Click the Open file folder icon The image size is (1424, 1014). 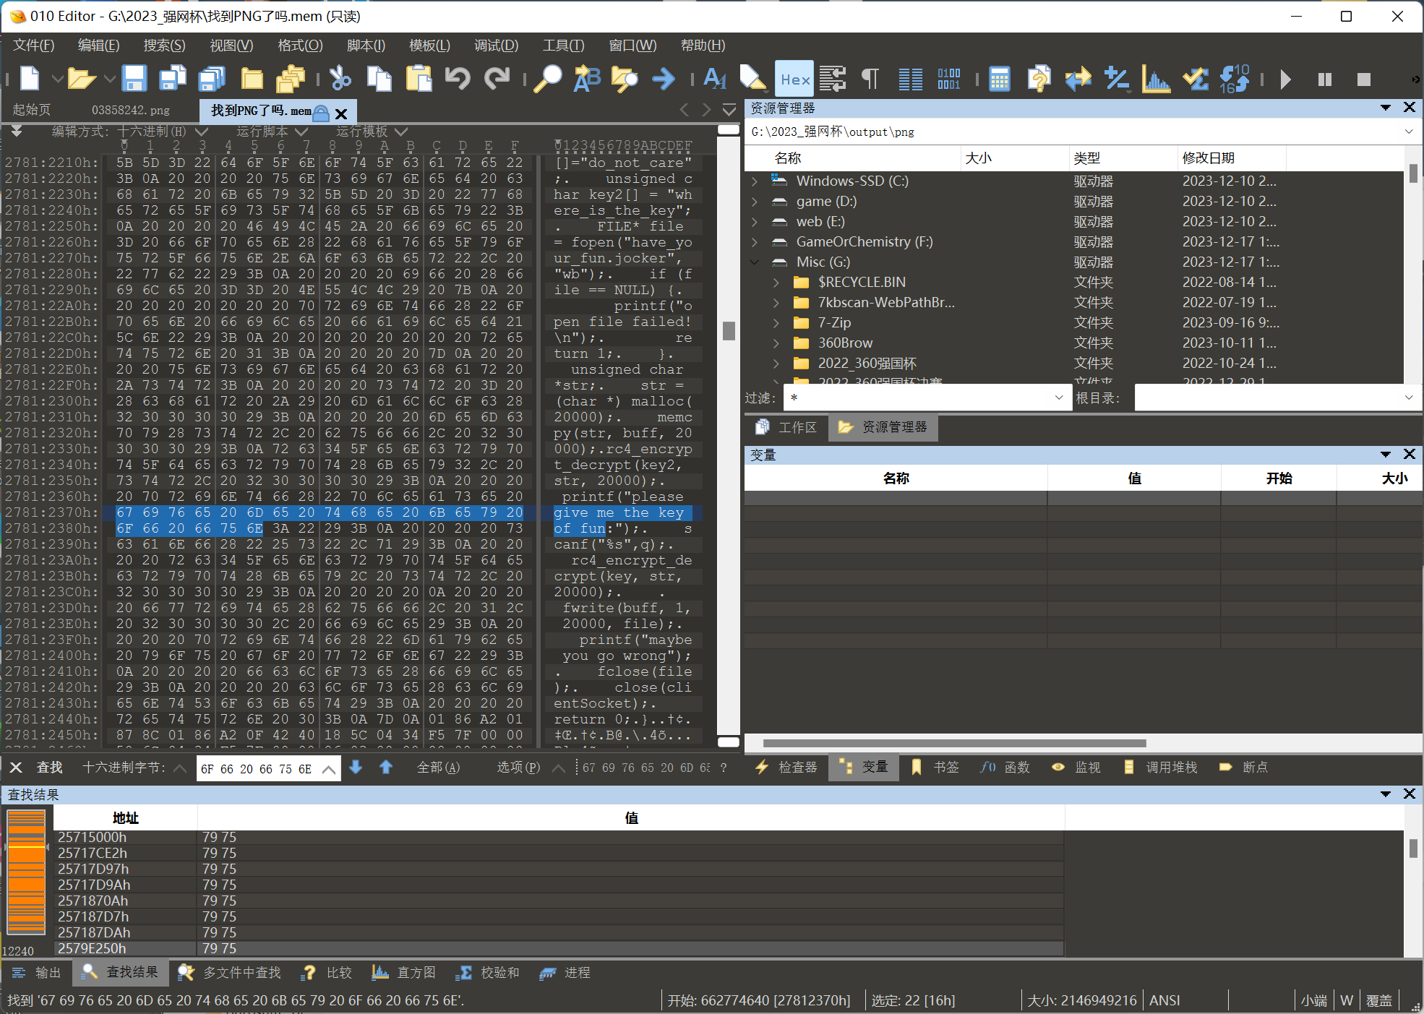pyautogui.click(x=82, y=78)
